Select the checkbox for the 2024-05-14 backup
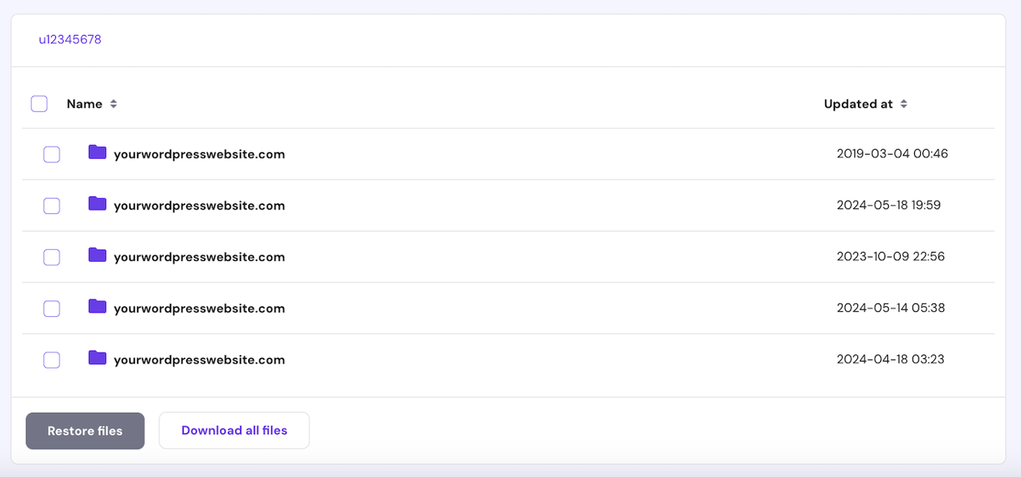This screenshot has height=477, width=1021. point(52,308)
